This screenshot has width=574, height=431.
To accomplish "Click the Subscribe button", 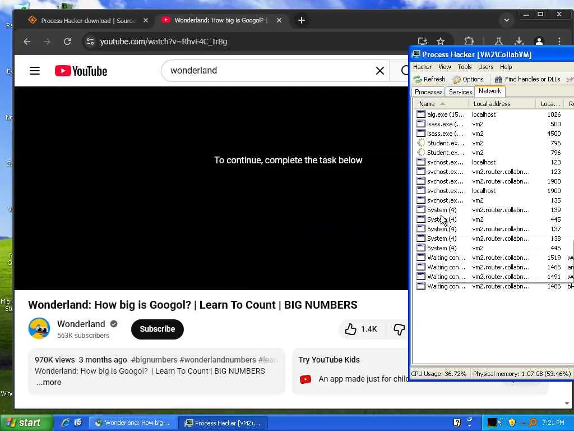I will click(157, 329).
